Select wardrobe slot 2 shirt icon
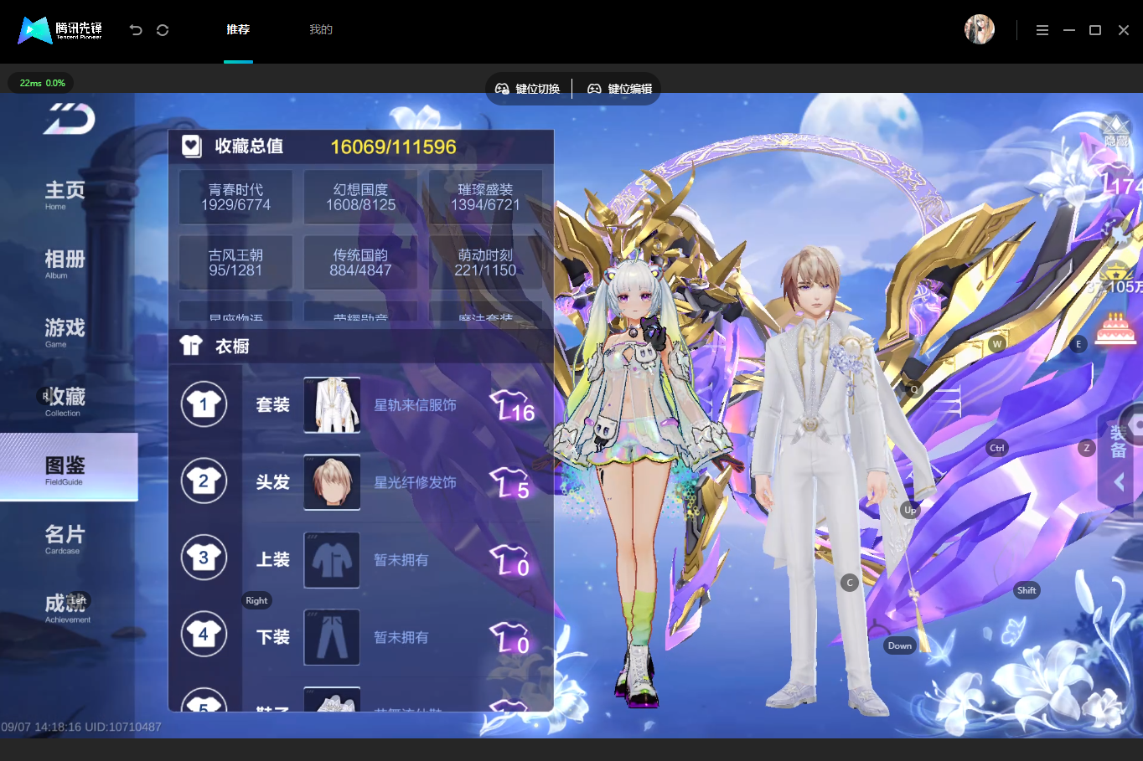This screenshot has width=1143, height=761. 204,481
